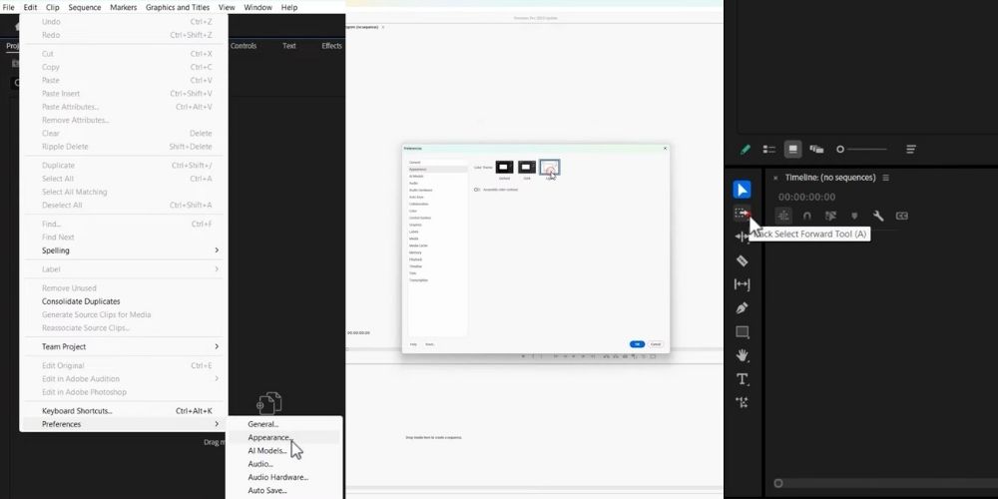Screen dimensions: 998x499
Task: Switch to the Controls panel tab
Action: 244,46
